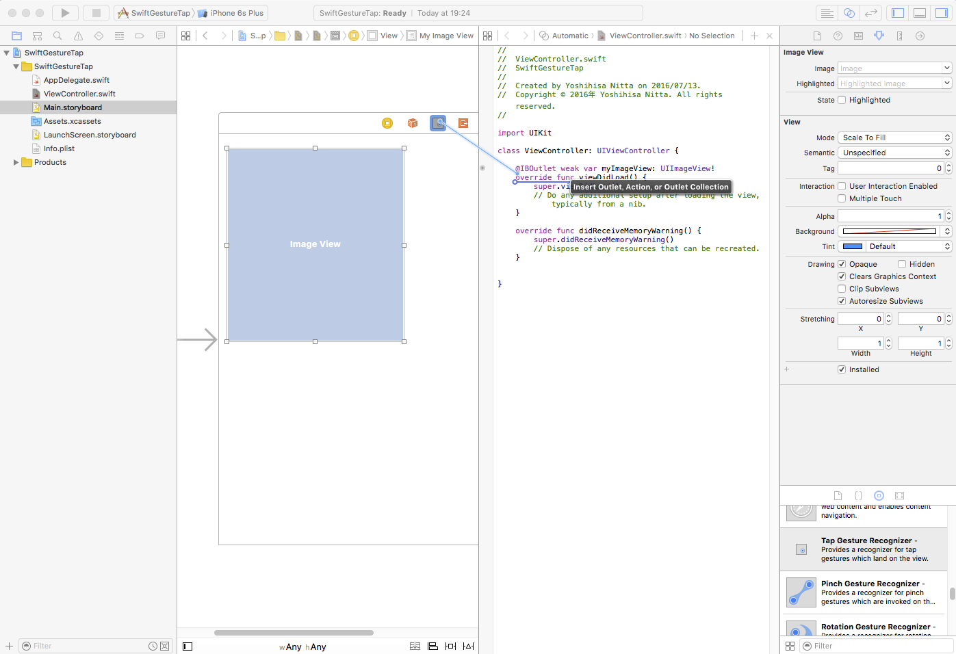Show the Object library tab

click(879, 495)
